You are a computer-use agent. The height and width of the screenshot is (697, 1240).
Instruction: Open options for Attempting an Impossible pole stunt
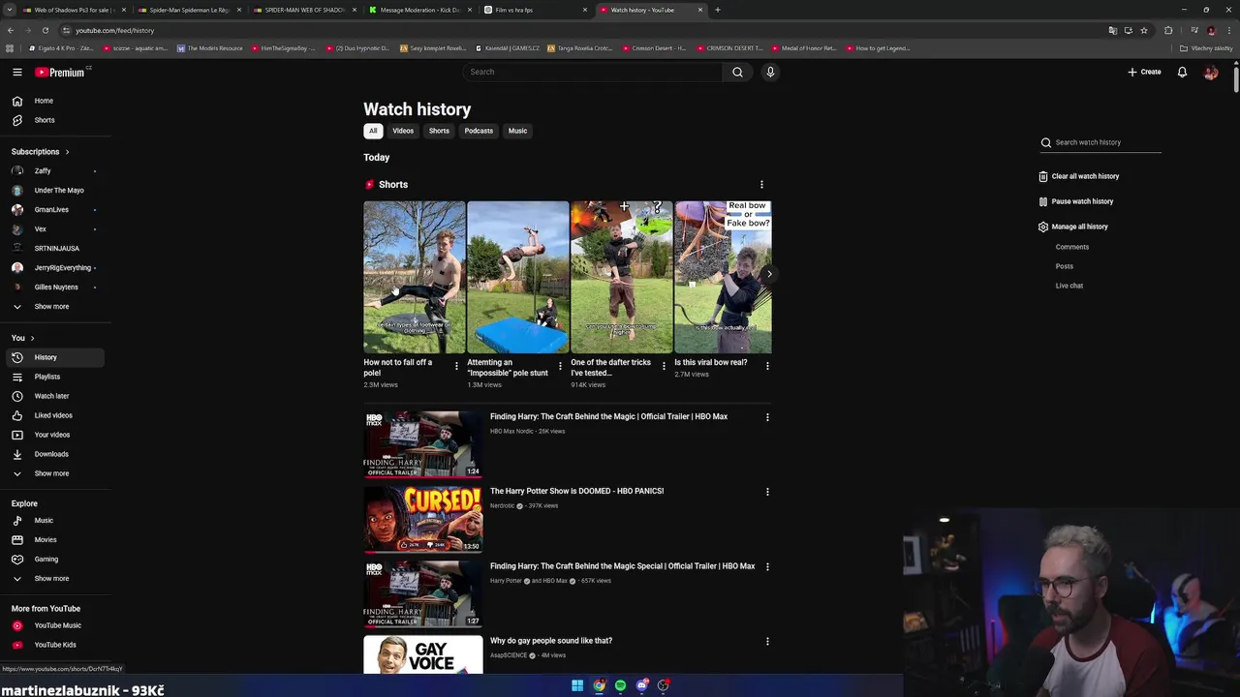[x=560, y=366]
